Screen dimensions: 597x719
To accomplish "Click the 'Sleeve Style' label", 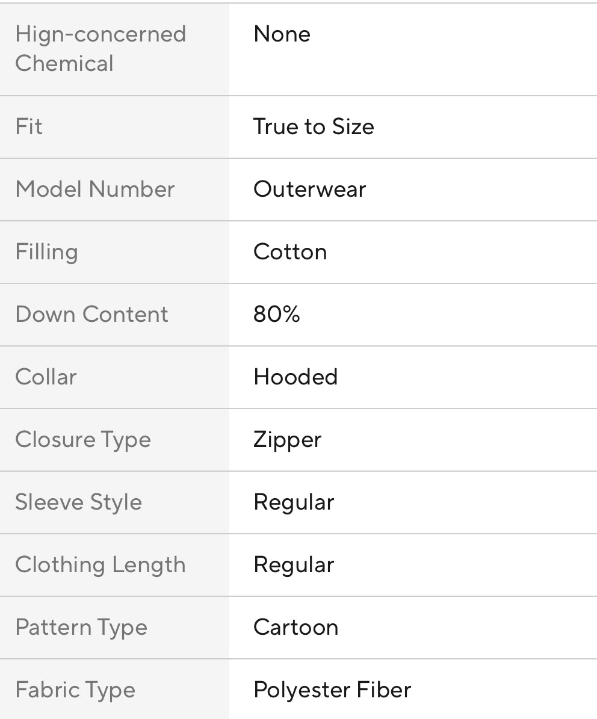I will click(x=78, y=502).
